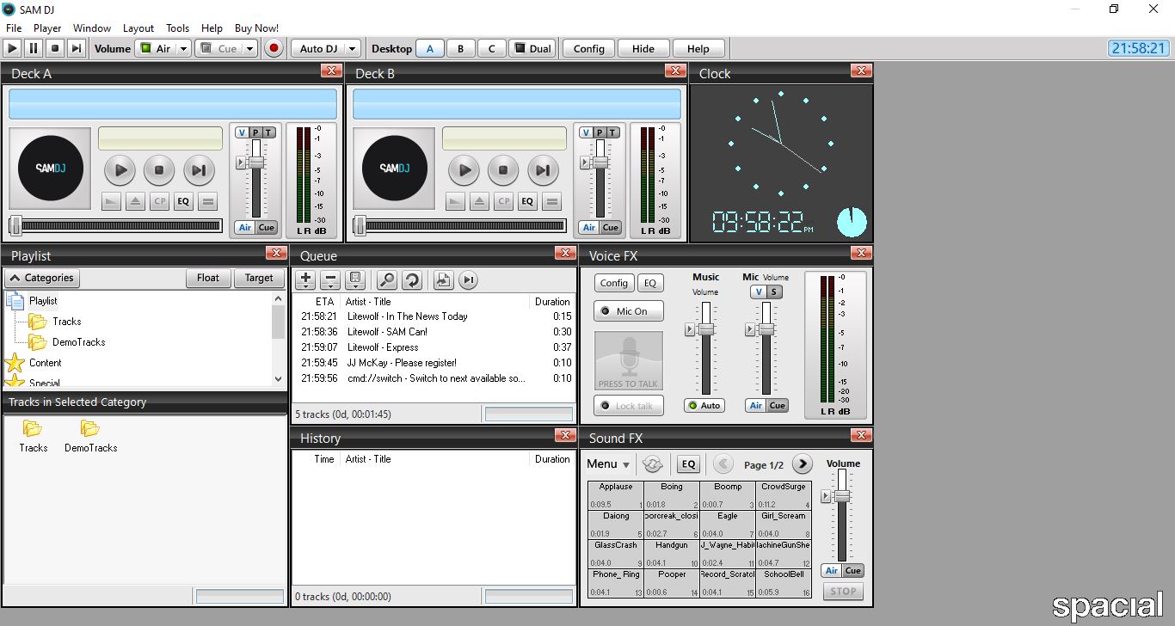The height and width of the screenshot is (626, 1175).
Task: Click the main toolbar Pause icon
Action: pos(34,49)
